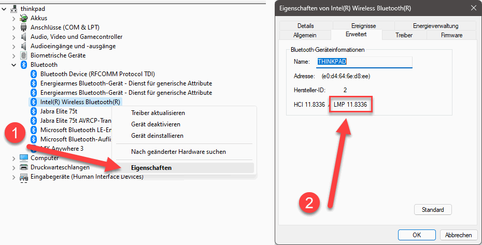Select the Erweitert tab
Image resolution: width=482 pixels, height=245 pixels.
356,34
